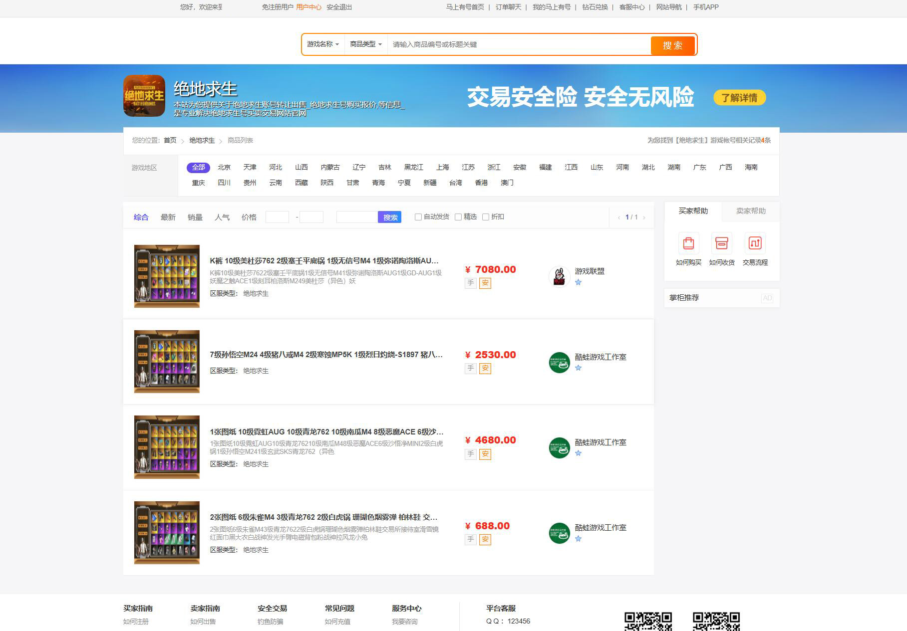The height and width of the screenshot is (631, 907).
Task: Select the 上海 region filter
Action: (x=442, y=167)
